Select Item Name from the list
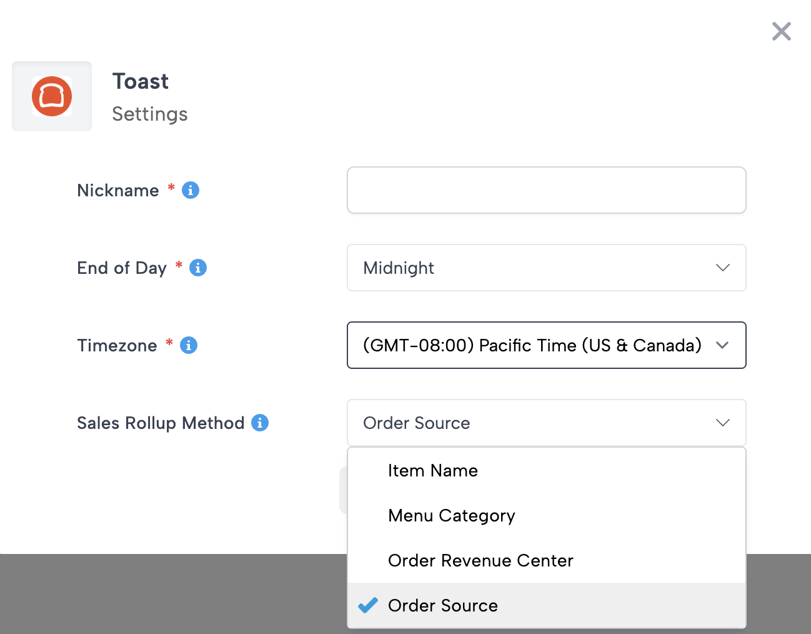This screenshot has width=811, height=634. pos(433,470)
